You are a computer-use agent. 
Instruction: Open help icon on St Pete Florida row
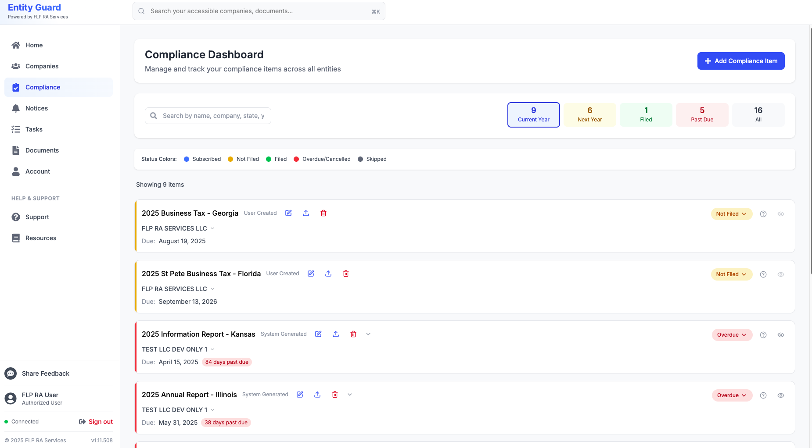(x=763, y=274)
